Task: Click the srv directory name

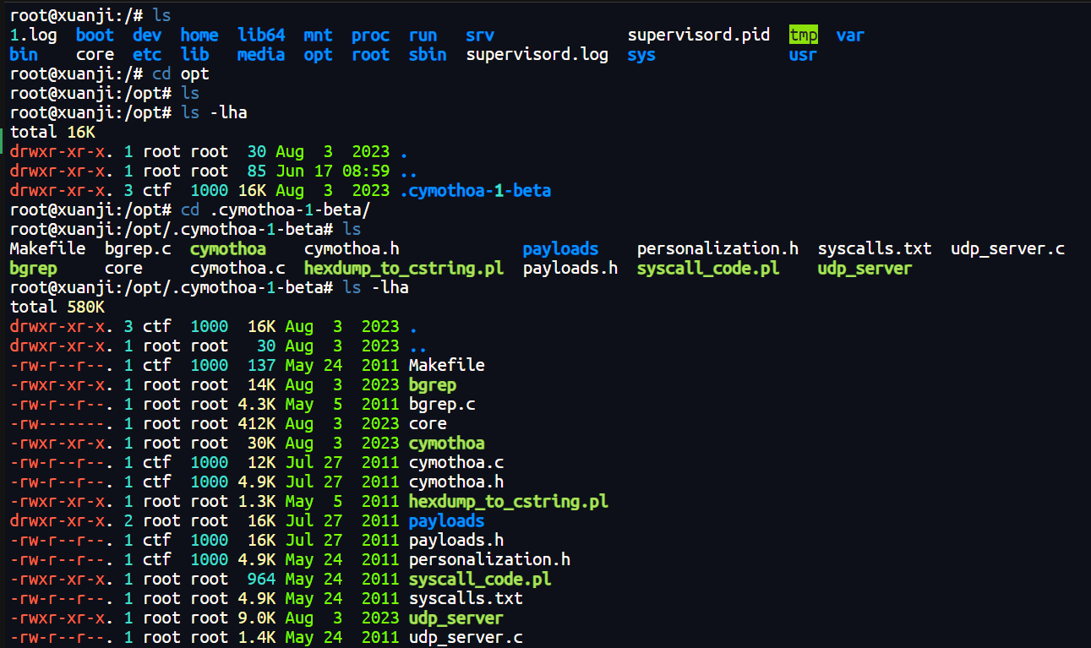Action: coord(480,35)
